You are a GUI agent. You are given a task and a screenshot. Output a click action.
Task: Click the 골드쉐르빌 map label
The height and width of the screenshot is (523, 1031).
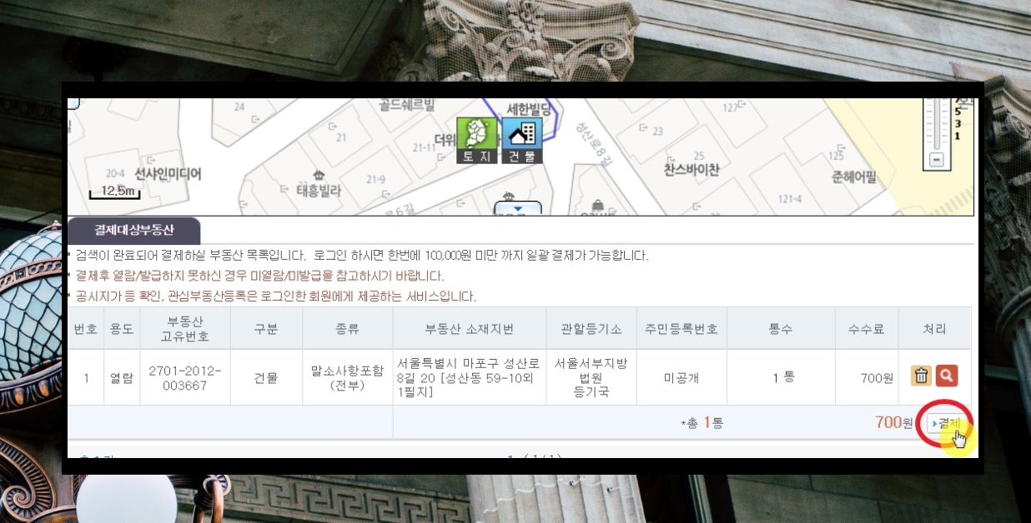tap(407, 104)
